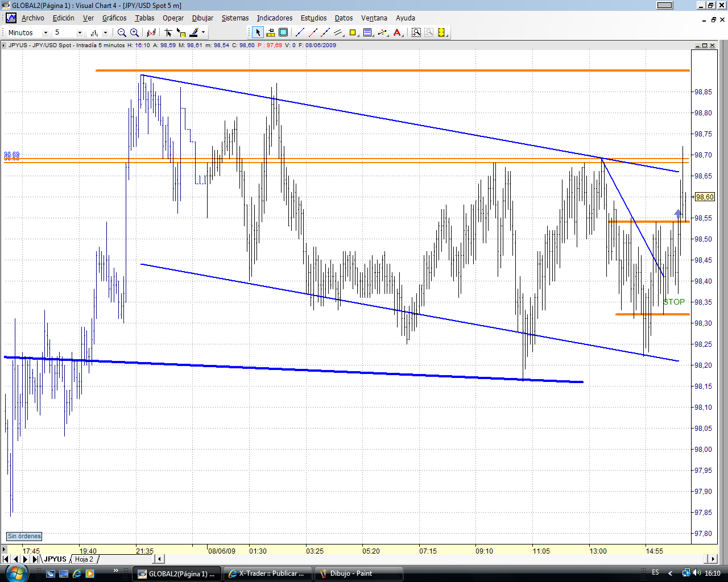The image size is (728, 582).
Task: Switch to the Hoja 2 sheet tab
Action: click(x=84, y=559)
